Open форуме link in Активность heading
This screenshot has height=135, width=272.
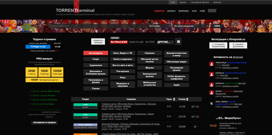coord(238,57)
